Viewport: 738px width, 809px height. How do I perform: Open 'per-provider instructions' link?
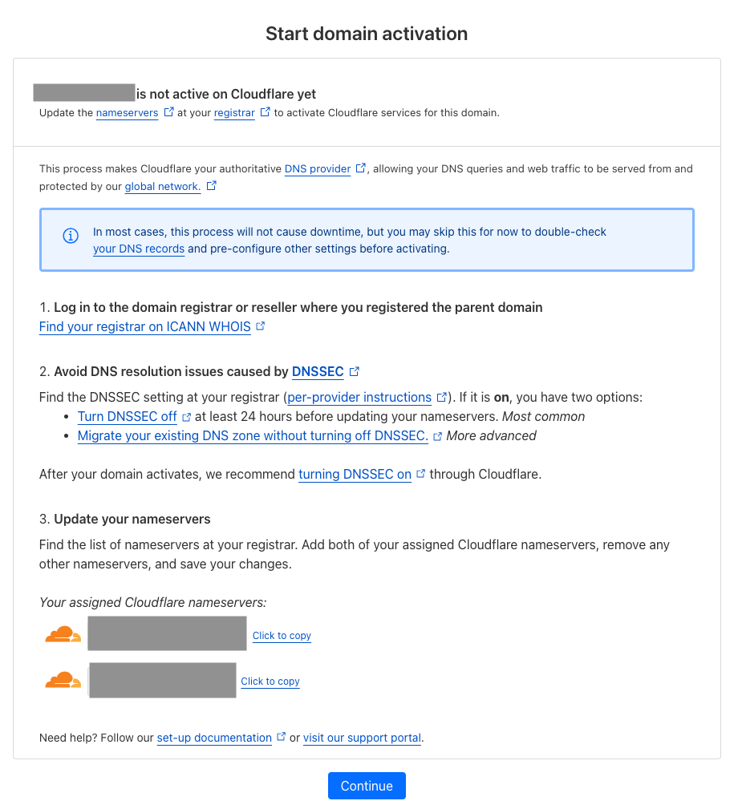point(359,398)
